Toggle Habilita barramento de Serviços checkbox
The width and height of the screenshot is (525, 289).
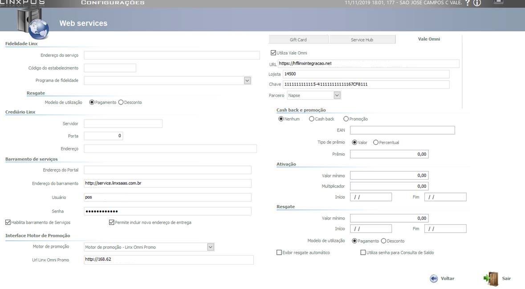(x=8, y=222)
